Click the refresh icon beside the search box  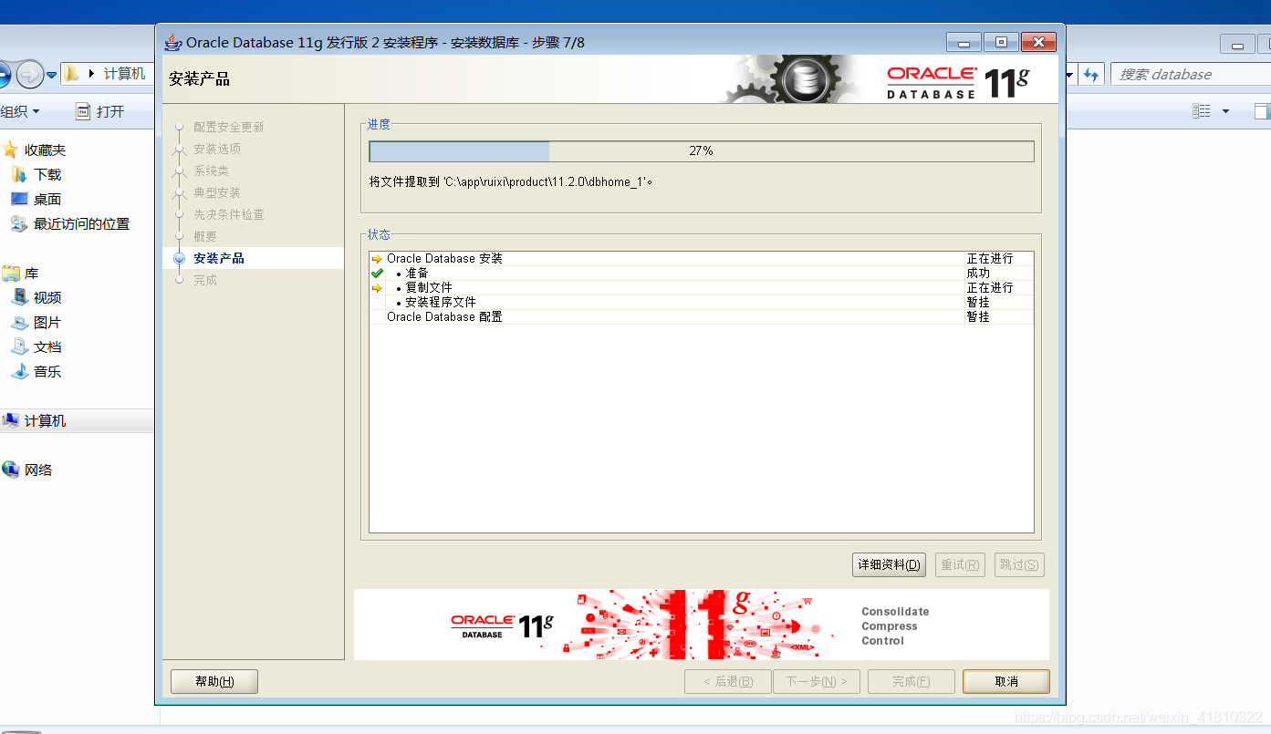1091,74
